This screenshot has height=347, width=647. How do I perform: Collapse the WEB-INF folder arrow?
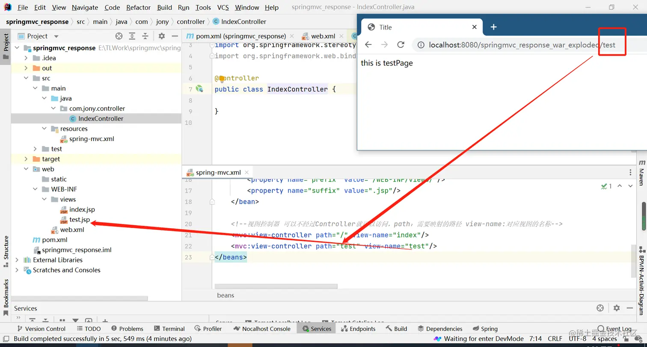(x=35, y=189)
